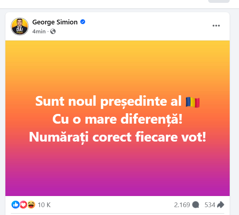The height and width of the screenshot is (215, 239).
Task: View George Simion's profile picture
Action: (20, 26)
